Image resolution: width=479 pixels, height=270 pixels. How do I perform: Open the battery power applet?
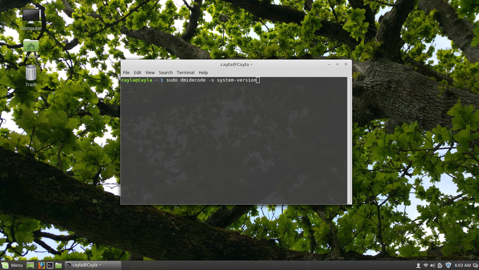440,265
